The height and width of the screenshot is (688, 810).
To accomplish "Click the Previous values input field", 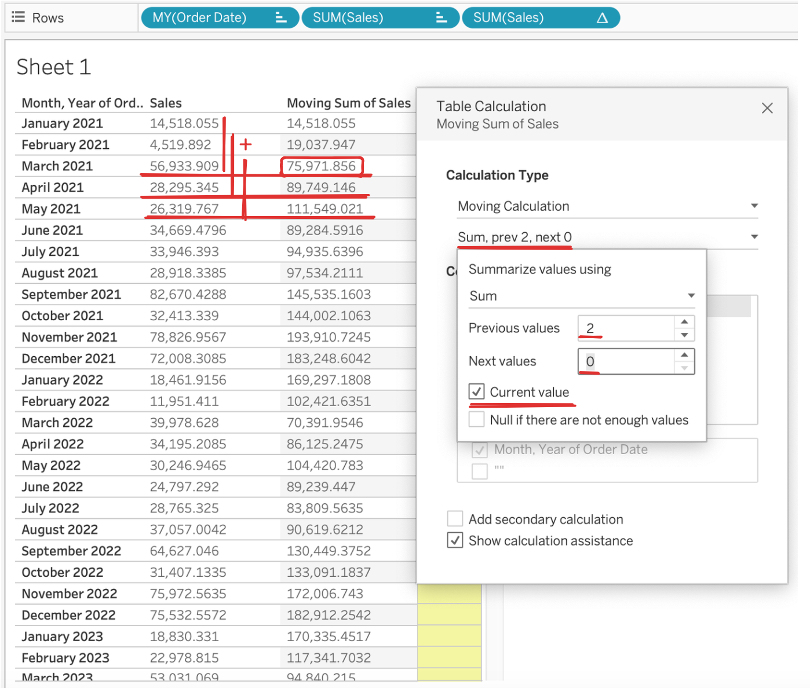I will [626, 328].
